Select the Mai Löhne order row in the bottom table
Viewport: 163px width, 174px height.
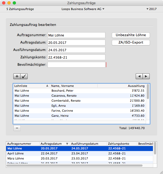tap(79, 148)
